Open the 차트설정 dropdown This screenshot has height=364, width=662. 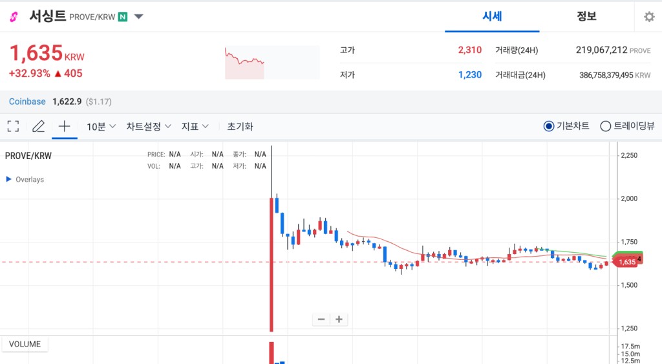pos(149,126)
